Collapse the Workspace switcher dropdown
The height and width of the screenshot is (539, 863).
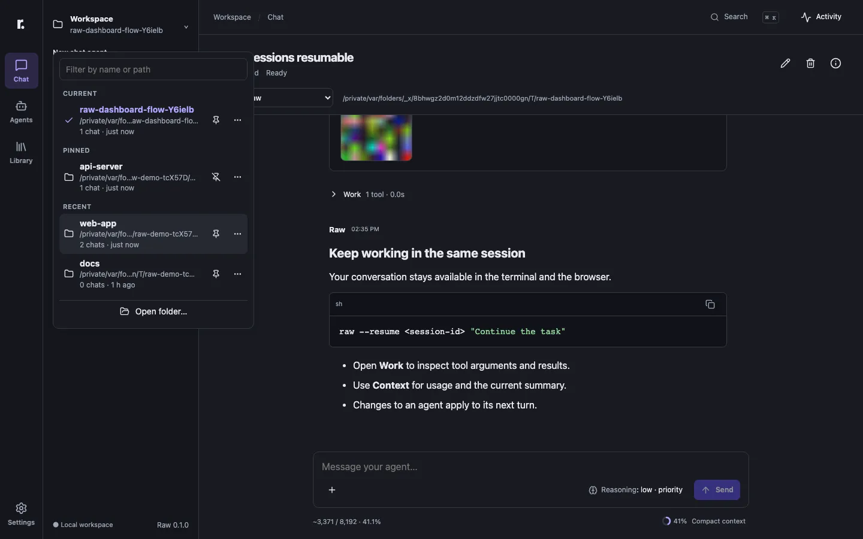(x=121, y=25)
